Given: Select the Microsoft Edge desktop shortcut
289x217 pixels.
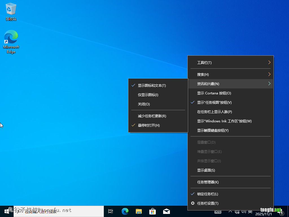Looking at the screenshot, I should [11, 41].
